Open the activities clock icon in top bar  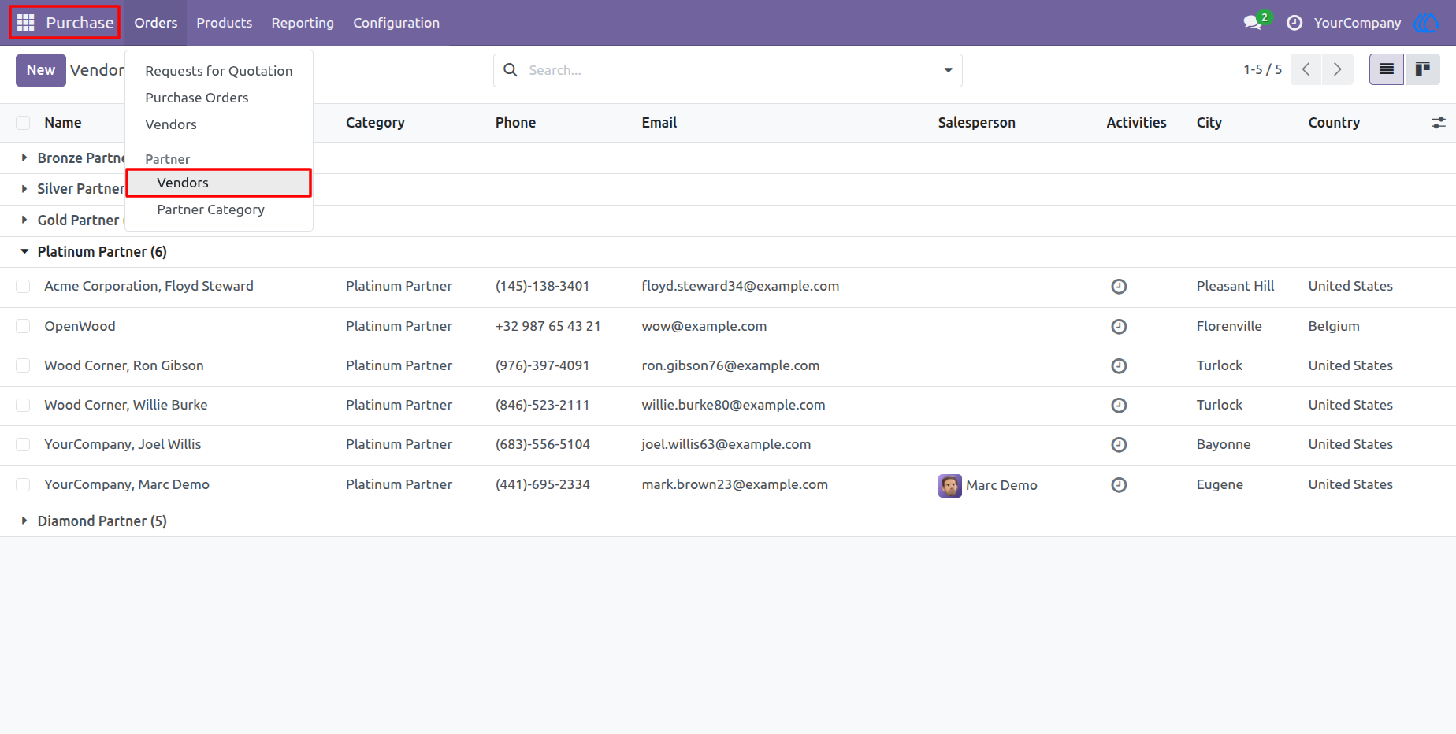click(x=1294, y=23)
